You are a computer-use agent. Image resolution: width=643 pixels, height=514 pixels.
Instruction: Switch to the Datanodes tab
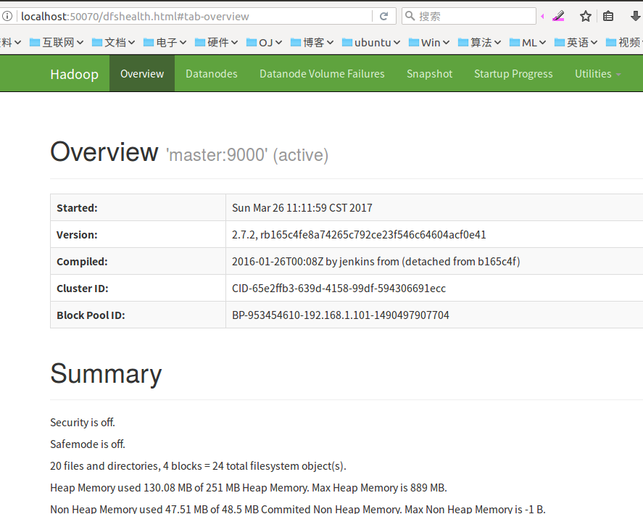(212, 73)
